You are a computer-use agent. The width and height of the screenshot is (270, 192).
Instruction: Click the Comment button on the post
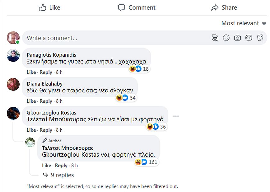(x=137, y=7)
